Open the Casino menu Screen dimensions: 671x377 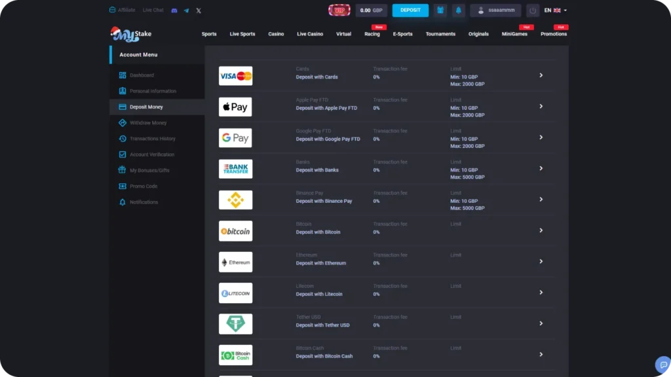coord(276,34)
